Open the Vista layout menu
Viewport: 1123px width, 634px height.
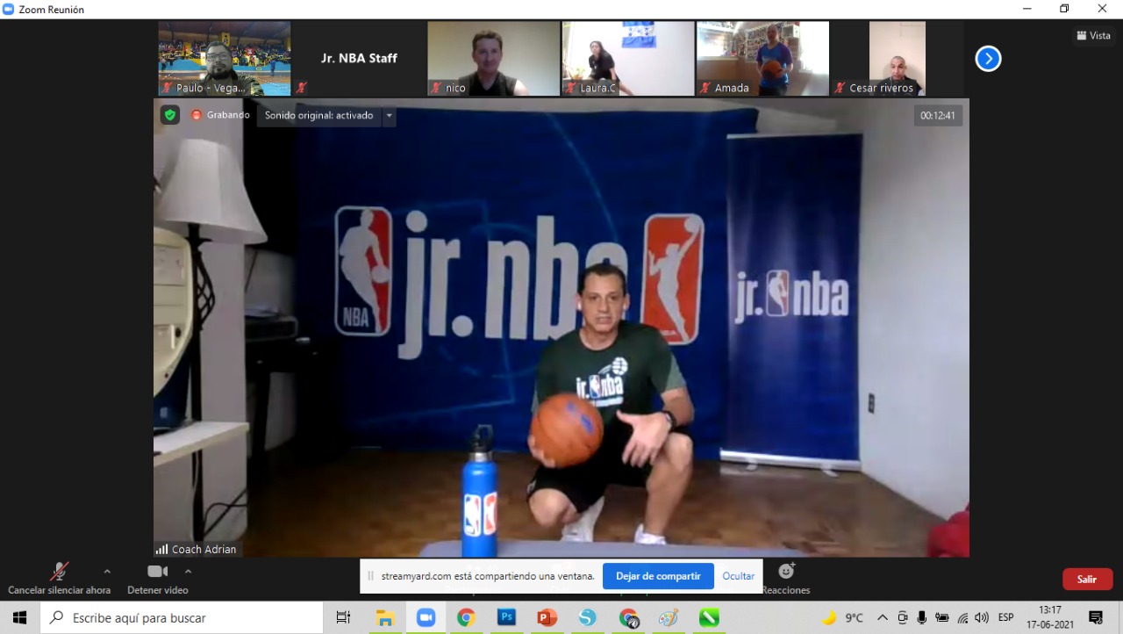pos(1093,36)
